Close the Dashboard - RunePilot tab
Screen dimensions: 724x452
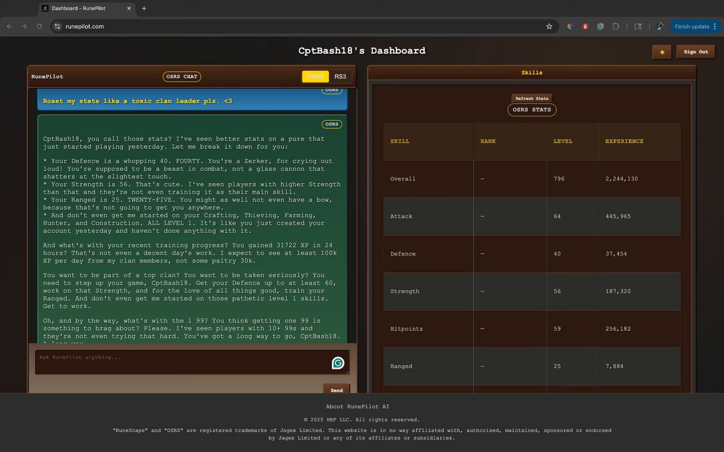130,8
